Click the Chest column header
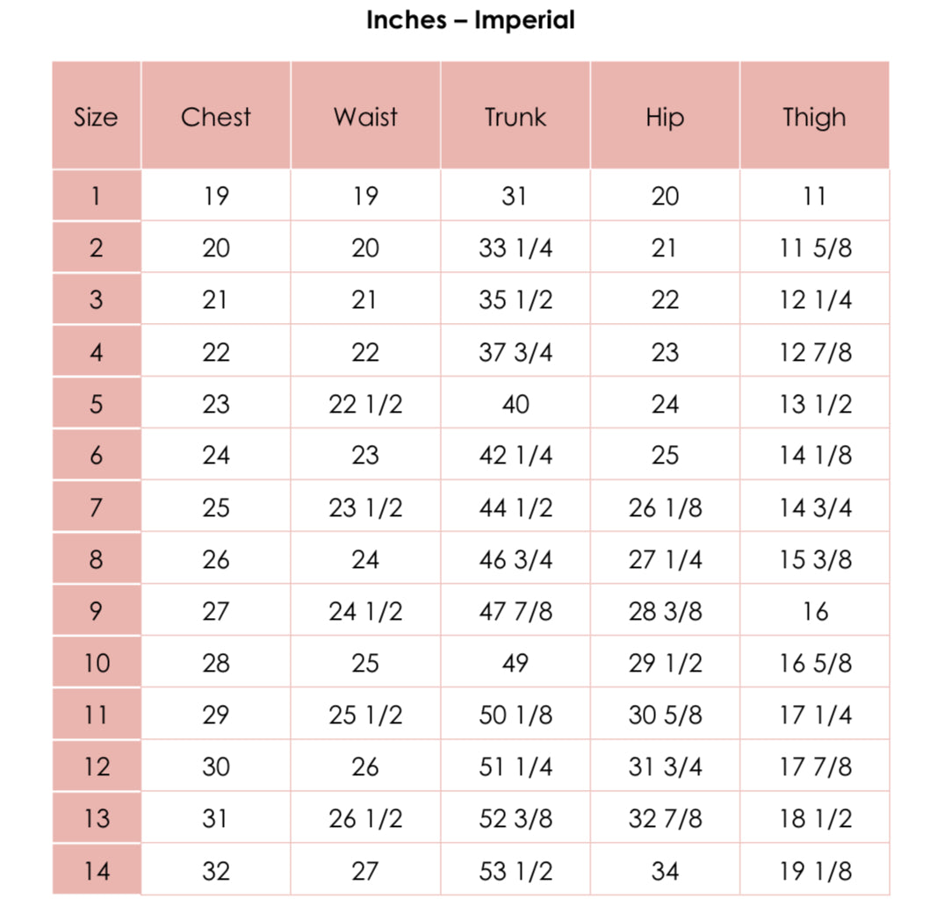This screenshot has width=937, height=906. tap(216, 118)
